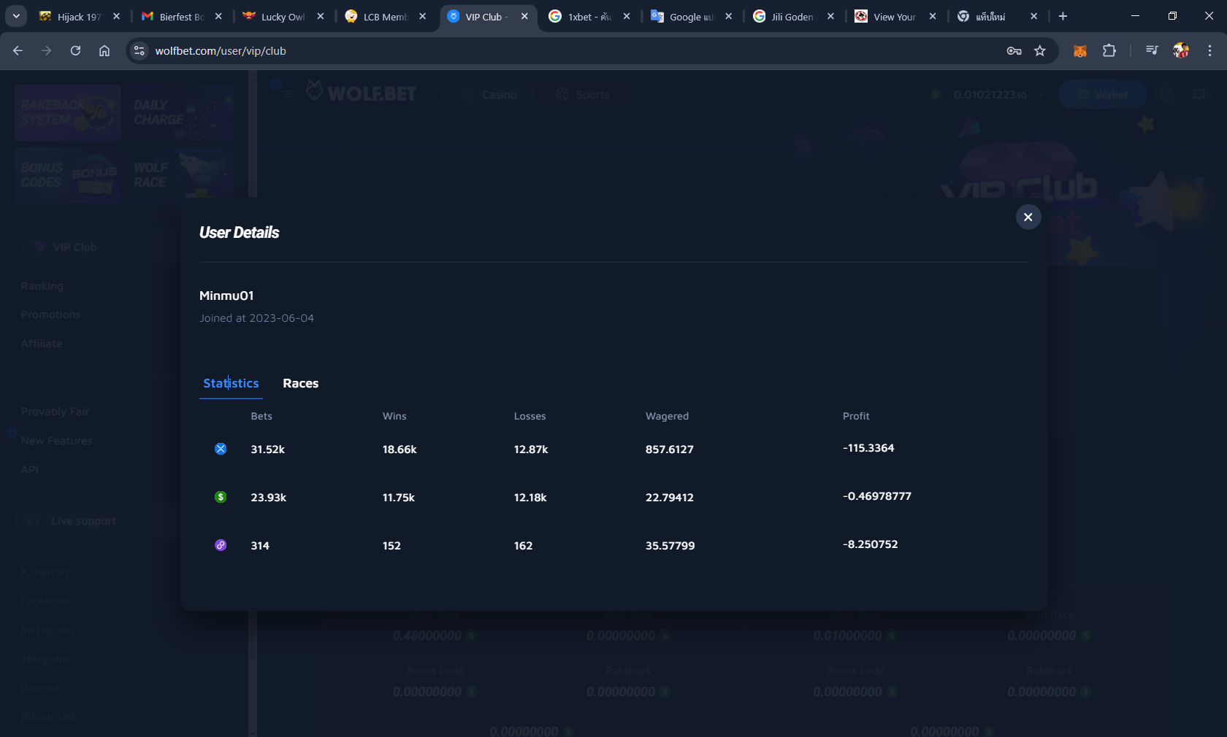
Task: Open the saved passwords key icon
Action: click(x=1014, y=50)
